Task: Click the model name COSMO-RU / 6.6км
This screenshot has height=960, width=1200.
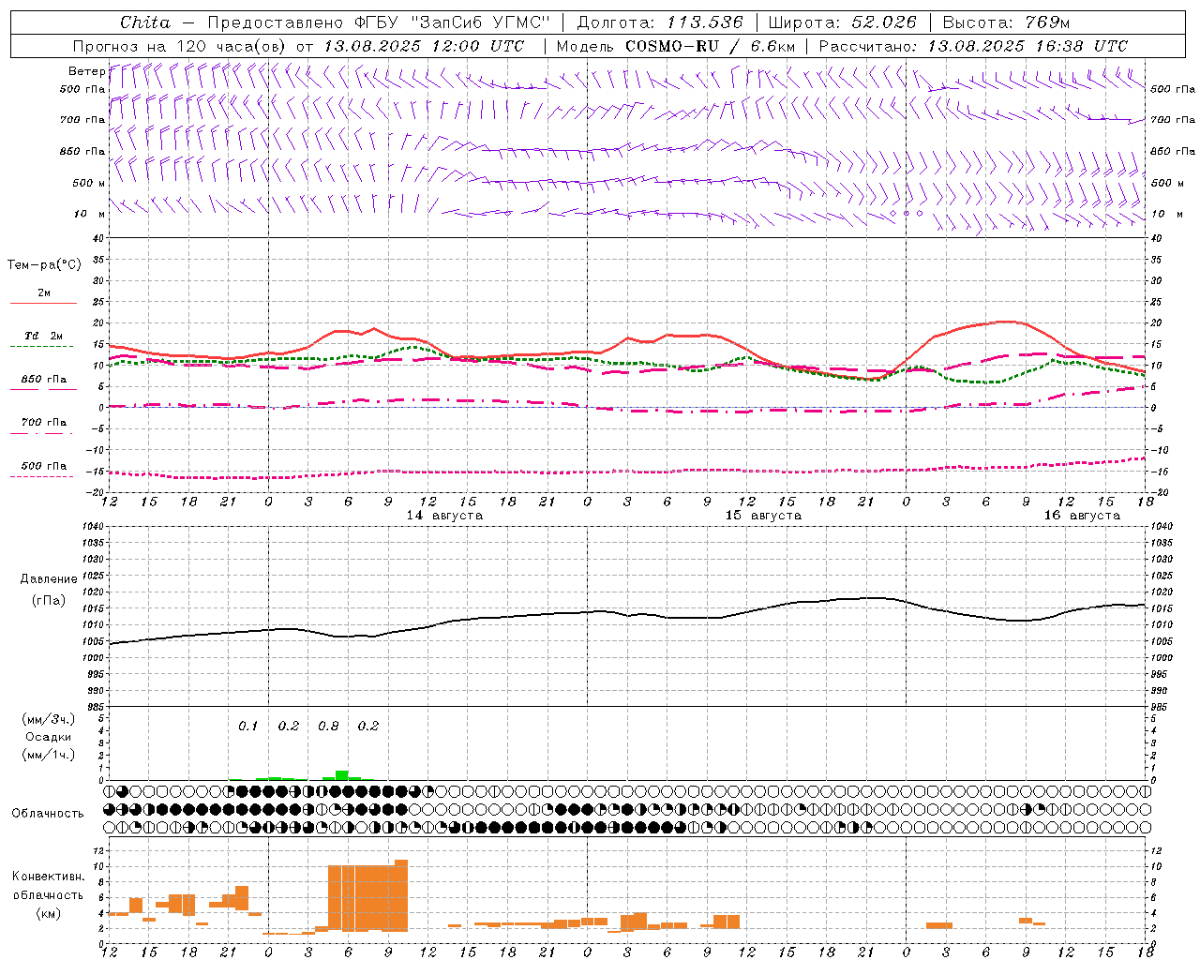Action: click(711, 46)
